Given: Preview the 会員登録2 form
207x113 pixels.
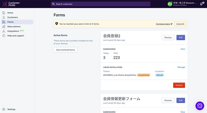Looking at the screenshot, I should [168, 37].
